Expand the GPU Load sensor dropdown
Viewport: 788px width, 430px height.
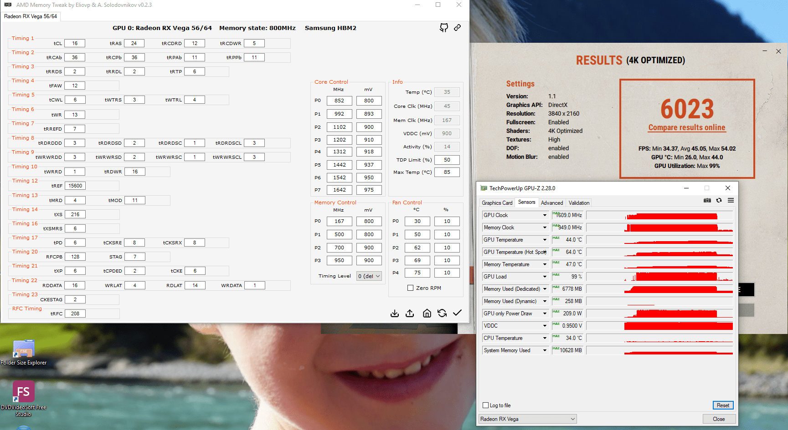pyautogui.click(x=545, y=277)
